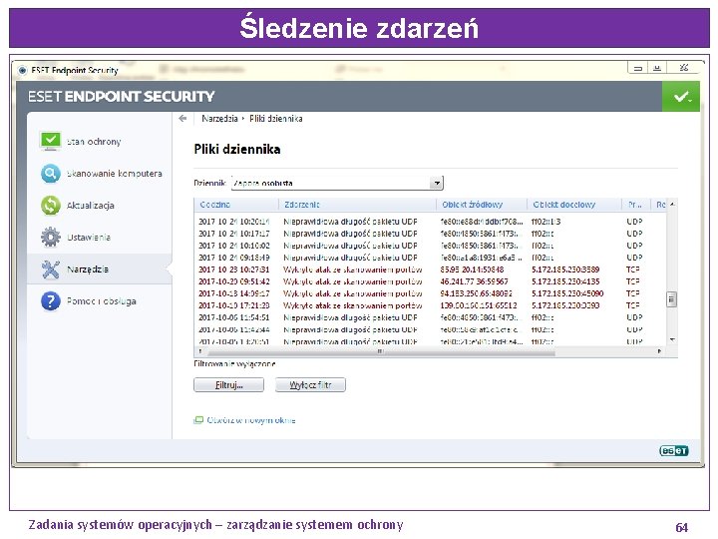Image resolution: width=718 pixels, height=539 pixels.
Task: Click Filtrowanie wyłączone status text
Action: (x=234, y=364)
